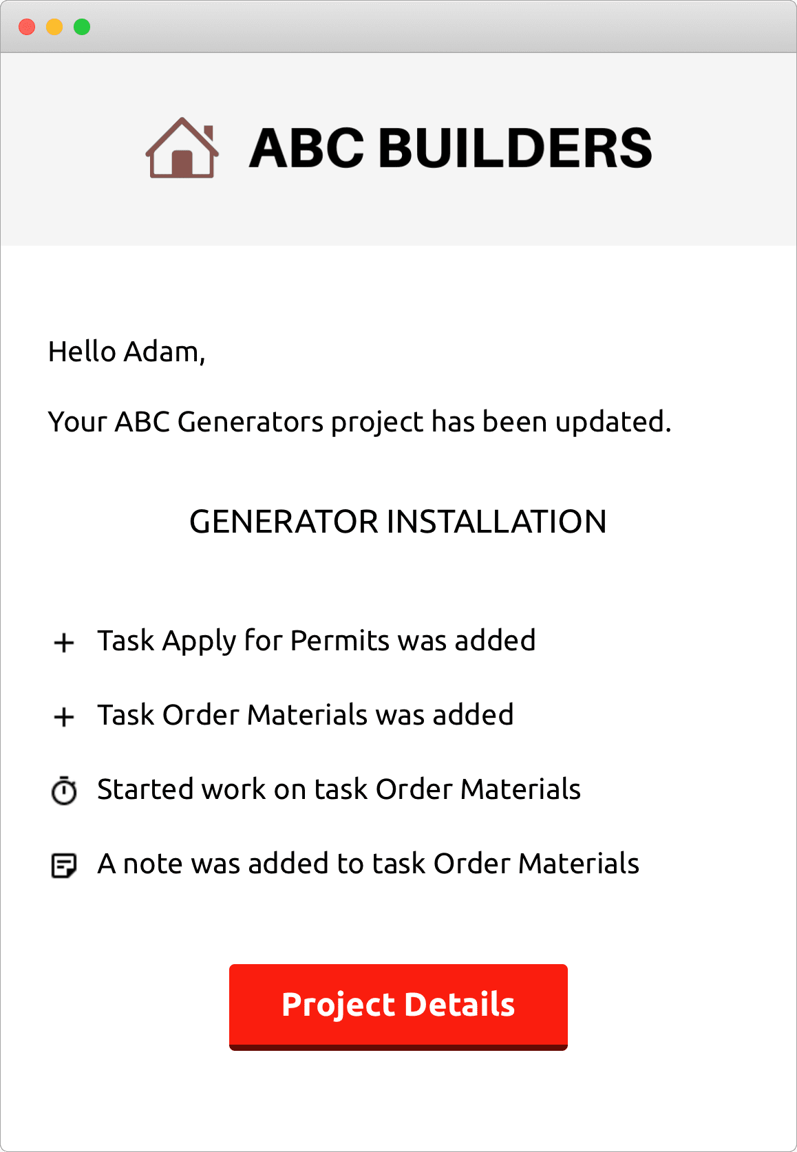Select the plus icon beside Apply for Permits
797x1152 pixels.
tap(64, 641)
